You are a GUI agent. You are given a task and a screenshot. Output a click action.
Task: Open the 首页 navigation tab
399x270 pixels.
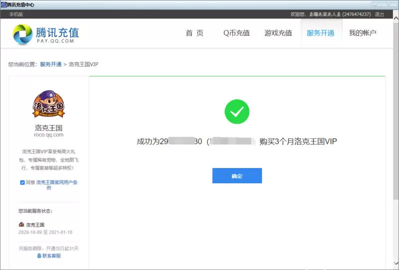(x=195, y=33)
